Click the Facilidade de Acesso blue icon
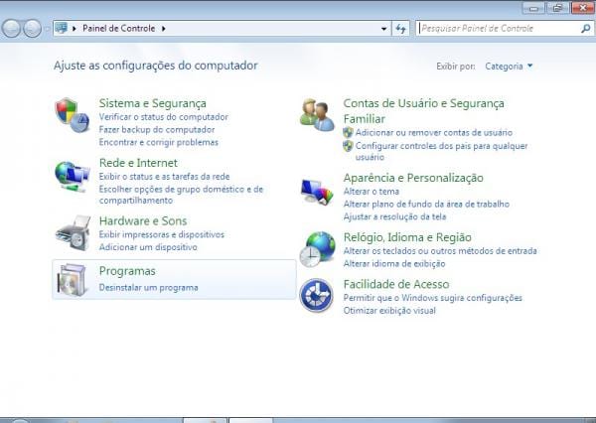The height and width of the screenshot is (423, 596). pos(316,295)
